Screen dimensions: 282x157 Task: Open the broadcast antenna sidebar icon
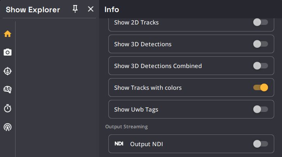[7, 127]
